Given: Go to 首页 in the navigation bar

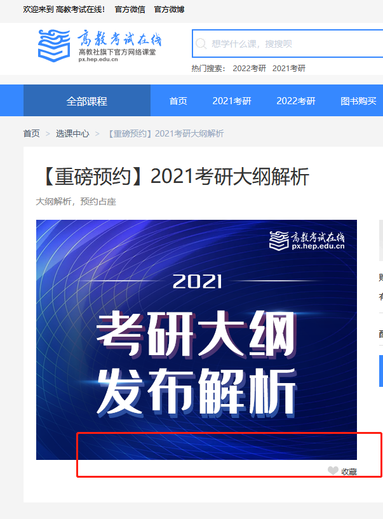Looking at the screenshot, I should (178, 100).
